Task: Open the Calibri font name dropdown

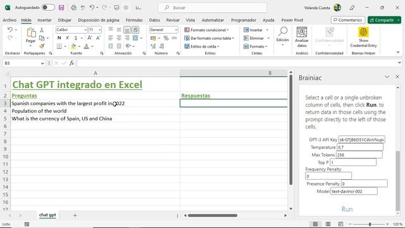Action: [85, 30]
